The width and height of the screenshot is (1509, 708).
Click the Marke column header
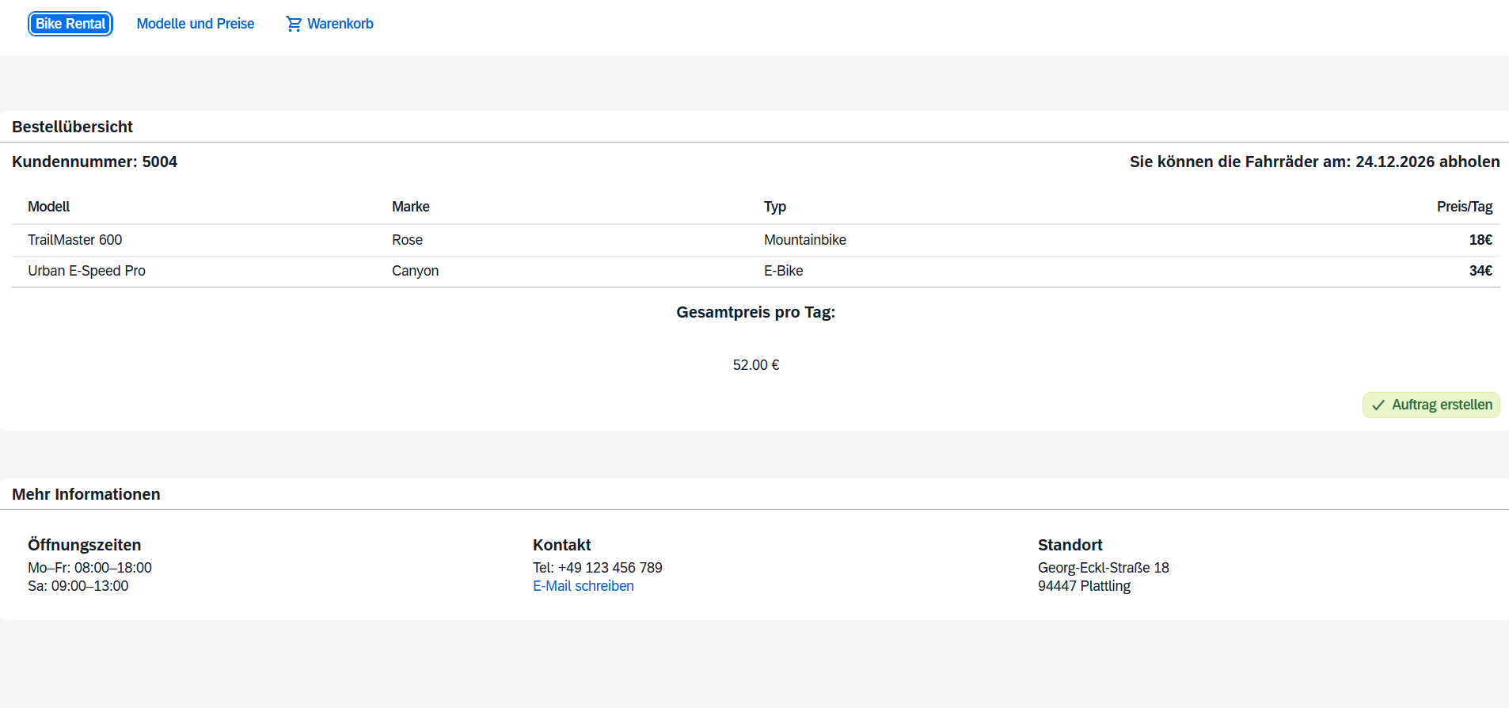(410, 207)
